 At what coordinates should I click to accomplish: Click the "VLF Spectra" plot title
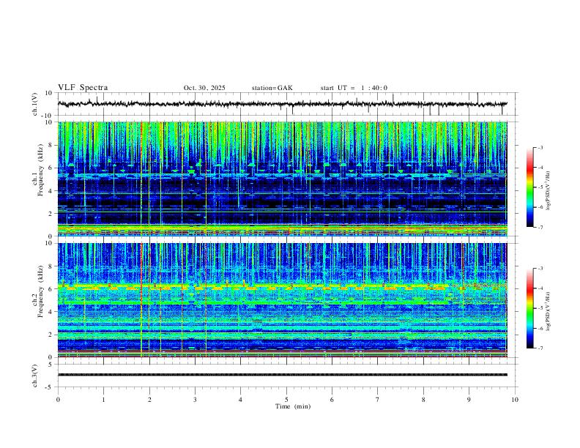coord(83,88)
